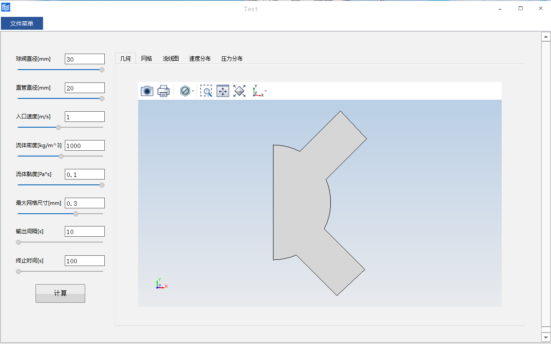551x344 pixels.
Task: Click the XYZ axis view icon
Action: (x=258, y=91)
